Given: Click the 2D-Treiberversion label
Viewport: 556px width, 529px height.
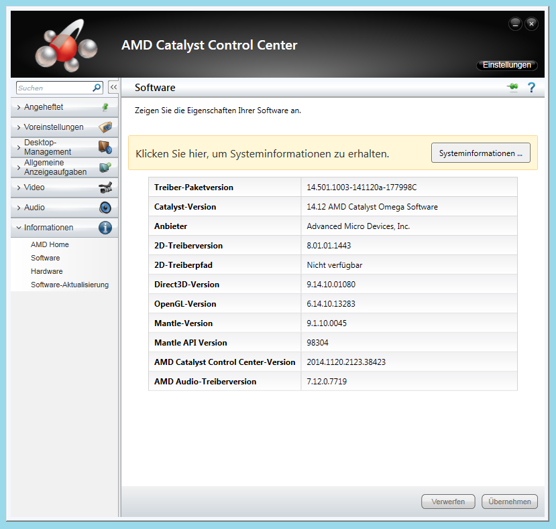Looking at the screenshot, I should click(x=188, y=246).
